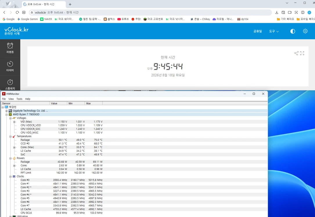The width and height of the screenshot is (315, 217).
Task: Click the Sensor column header
Action: click(25, 103)
